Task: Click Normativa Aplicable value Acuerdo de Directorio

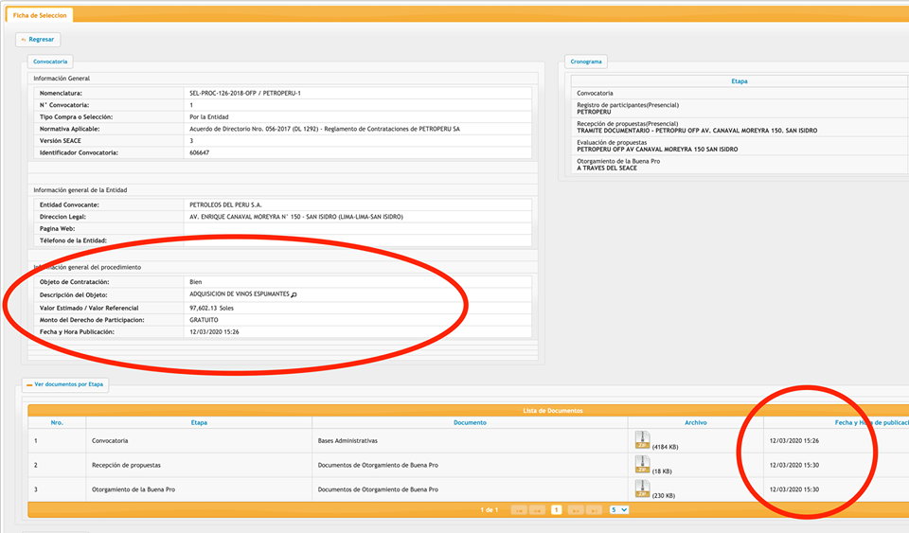Action: (x=324, y=129)
